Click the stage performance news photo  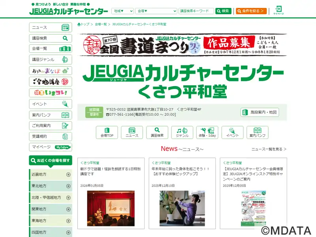111,209
